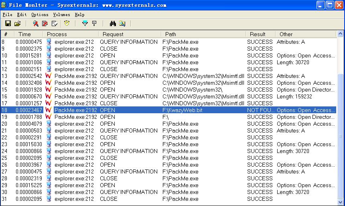Image resolution: width=345 pixels, height=206 pixels.
Task: Click explorer.exe:212 process in row 30
Action: tap(74, 192)
